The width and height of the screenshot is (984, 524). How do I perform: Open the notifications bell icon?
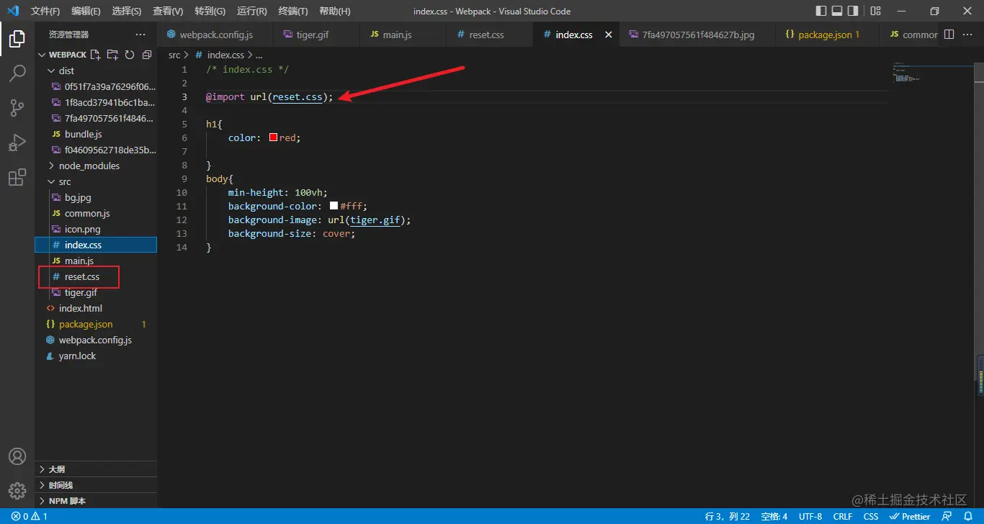[x=968, y=516]
